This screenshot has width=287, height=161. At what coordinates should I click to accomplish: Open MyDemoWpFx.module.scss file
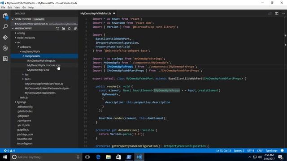43,65
